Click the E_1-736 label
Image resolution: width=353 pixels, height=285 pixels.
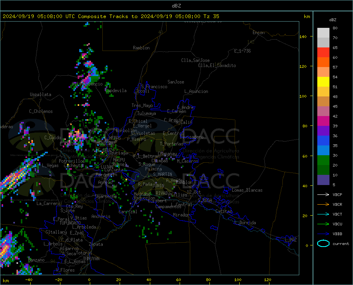point(242,51)
